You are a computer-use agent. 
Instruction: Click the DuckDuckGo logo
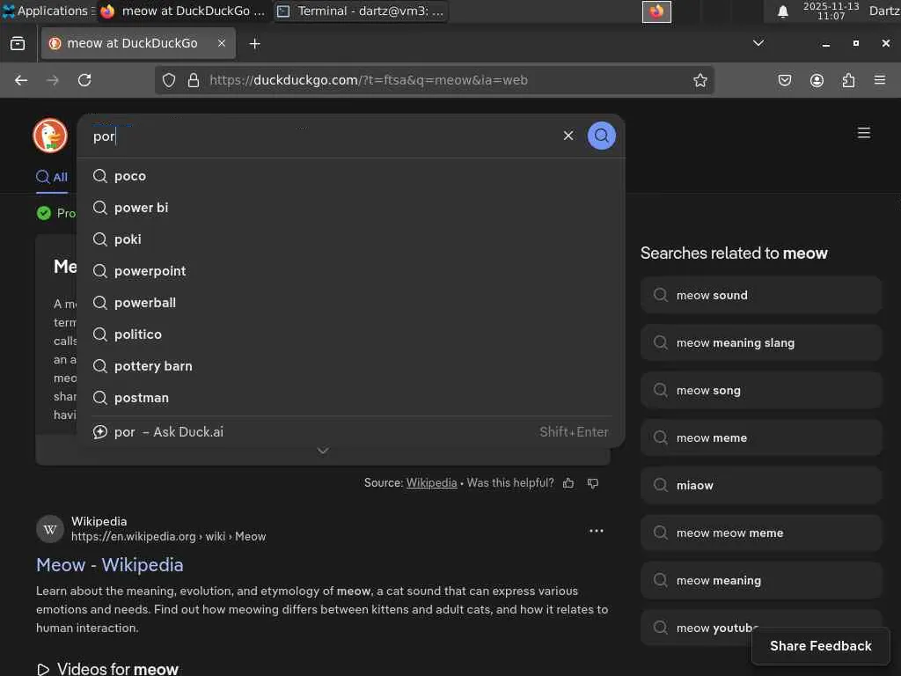(50, 136)
